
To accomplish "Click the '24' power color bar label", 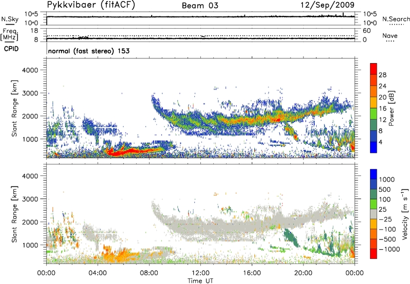I will point(382,86).
